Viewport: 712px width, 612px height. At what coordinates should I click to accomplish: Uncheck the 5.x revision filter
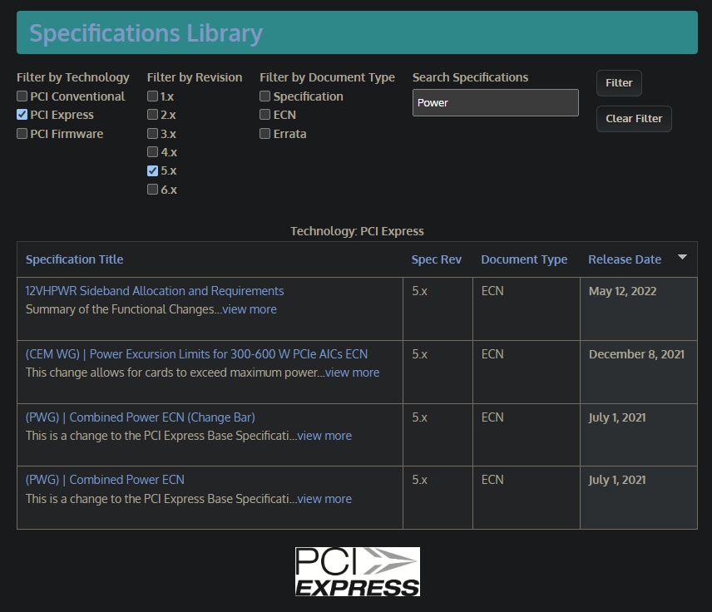[x=152, y=170]
